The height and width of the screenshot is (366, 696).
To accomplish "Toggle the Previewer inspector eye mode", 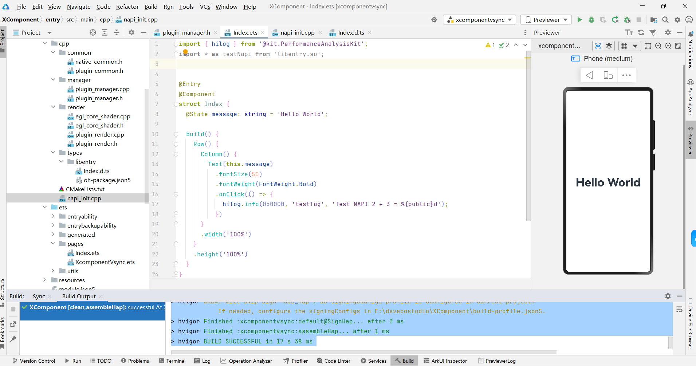I will pyautogui.click(x=598, y=46).
